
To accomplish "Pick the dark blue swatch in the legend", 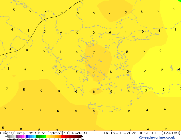I will (x=27, y=136).
